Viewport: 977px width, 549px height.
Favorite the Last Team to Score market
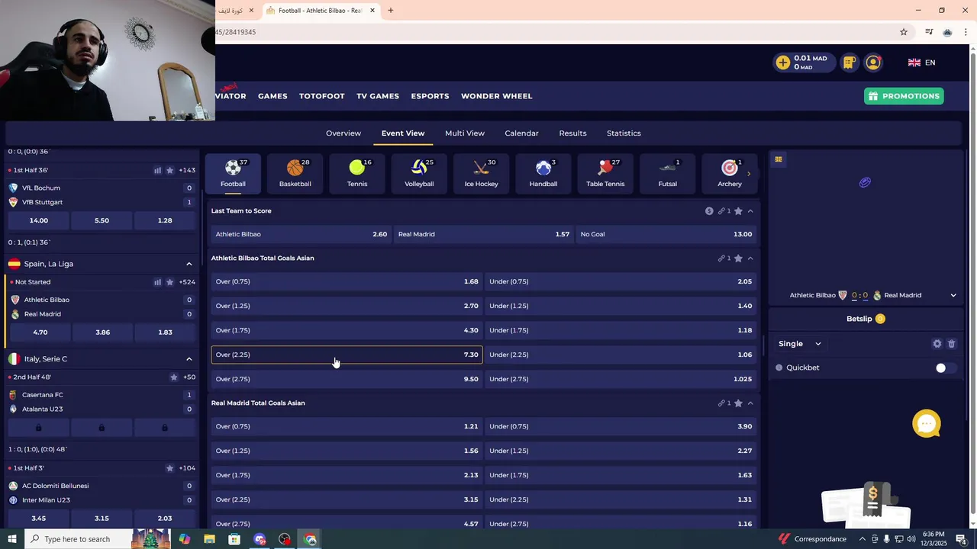pos(738,211)
